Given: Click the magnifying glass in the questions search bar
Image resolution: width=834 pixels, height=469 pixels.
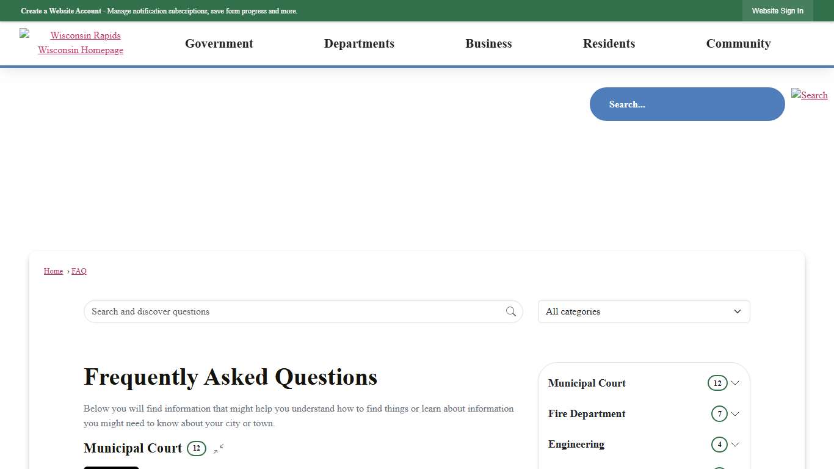Looking at the screenshot, I should click(510, 311).
